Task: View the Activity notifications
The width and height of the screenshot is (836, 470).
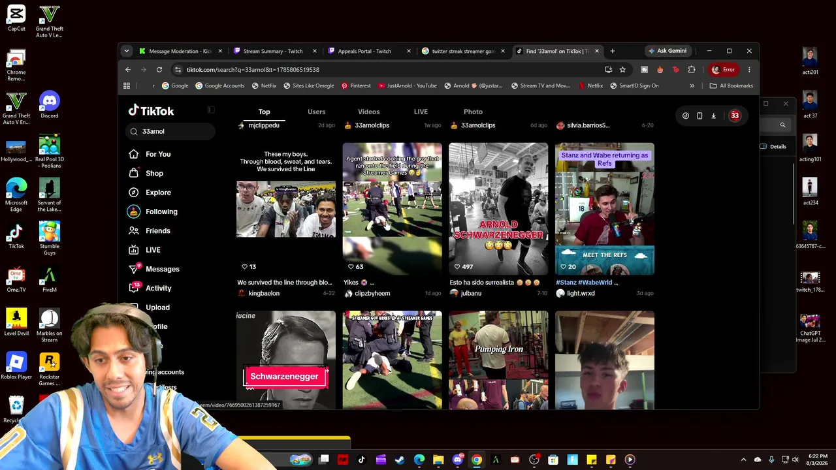Action: pos(158,288)
